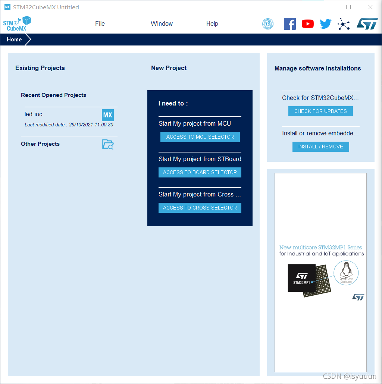Image resolution: width=382 pixels, height=384 pixels.
Task: Open the Help menu
Action: pyautogui.click(x=212, y=23)
